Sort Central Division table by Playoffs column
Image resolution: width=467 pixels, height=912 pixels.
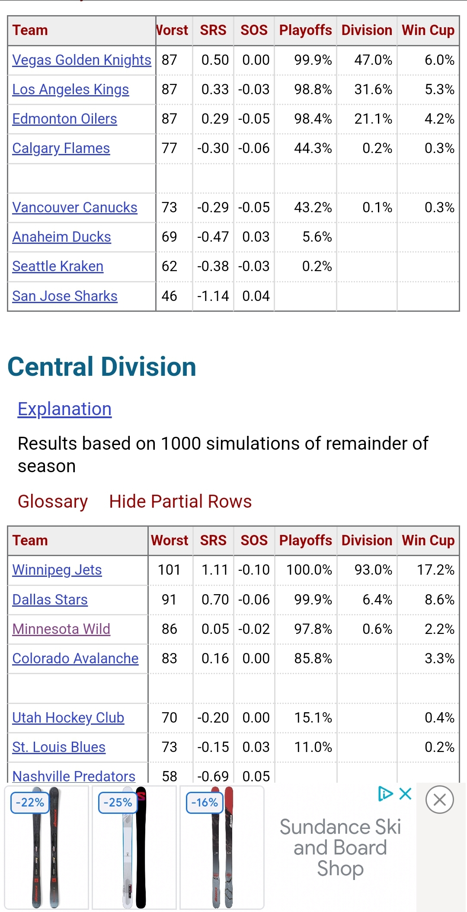pos(306,541)
